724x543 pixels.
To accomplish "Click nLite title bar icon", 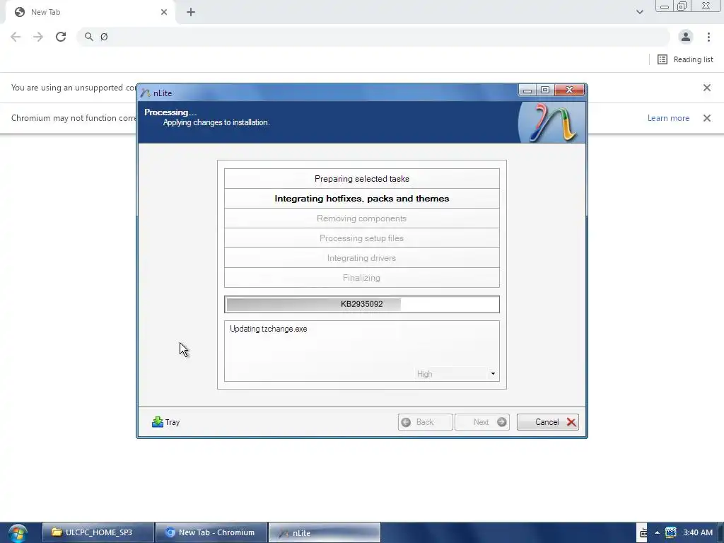I will (x=146, y=93).
